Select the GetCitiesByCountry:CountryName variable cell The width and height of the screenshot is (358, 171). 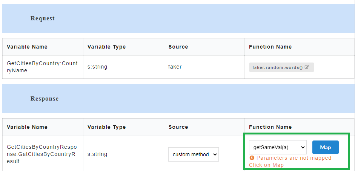point(43,67)
